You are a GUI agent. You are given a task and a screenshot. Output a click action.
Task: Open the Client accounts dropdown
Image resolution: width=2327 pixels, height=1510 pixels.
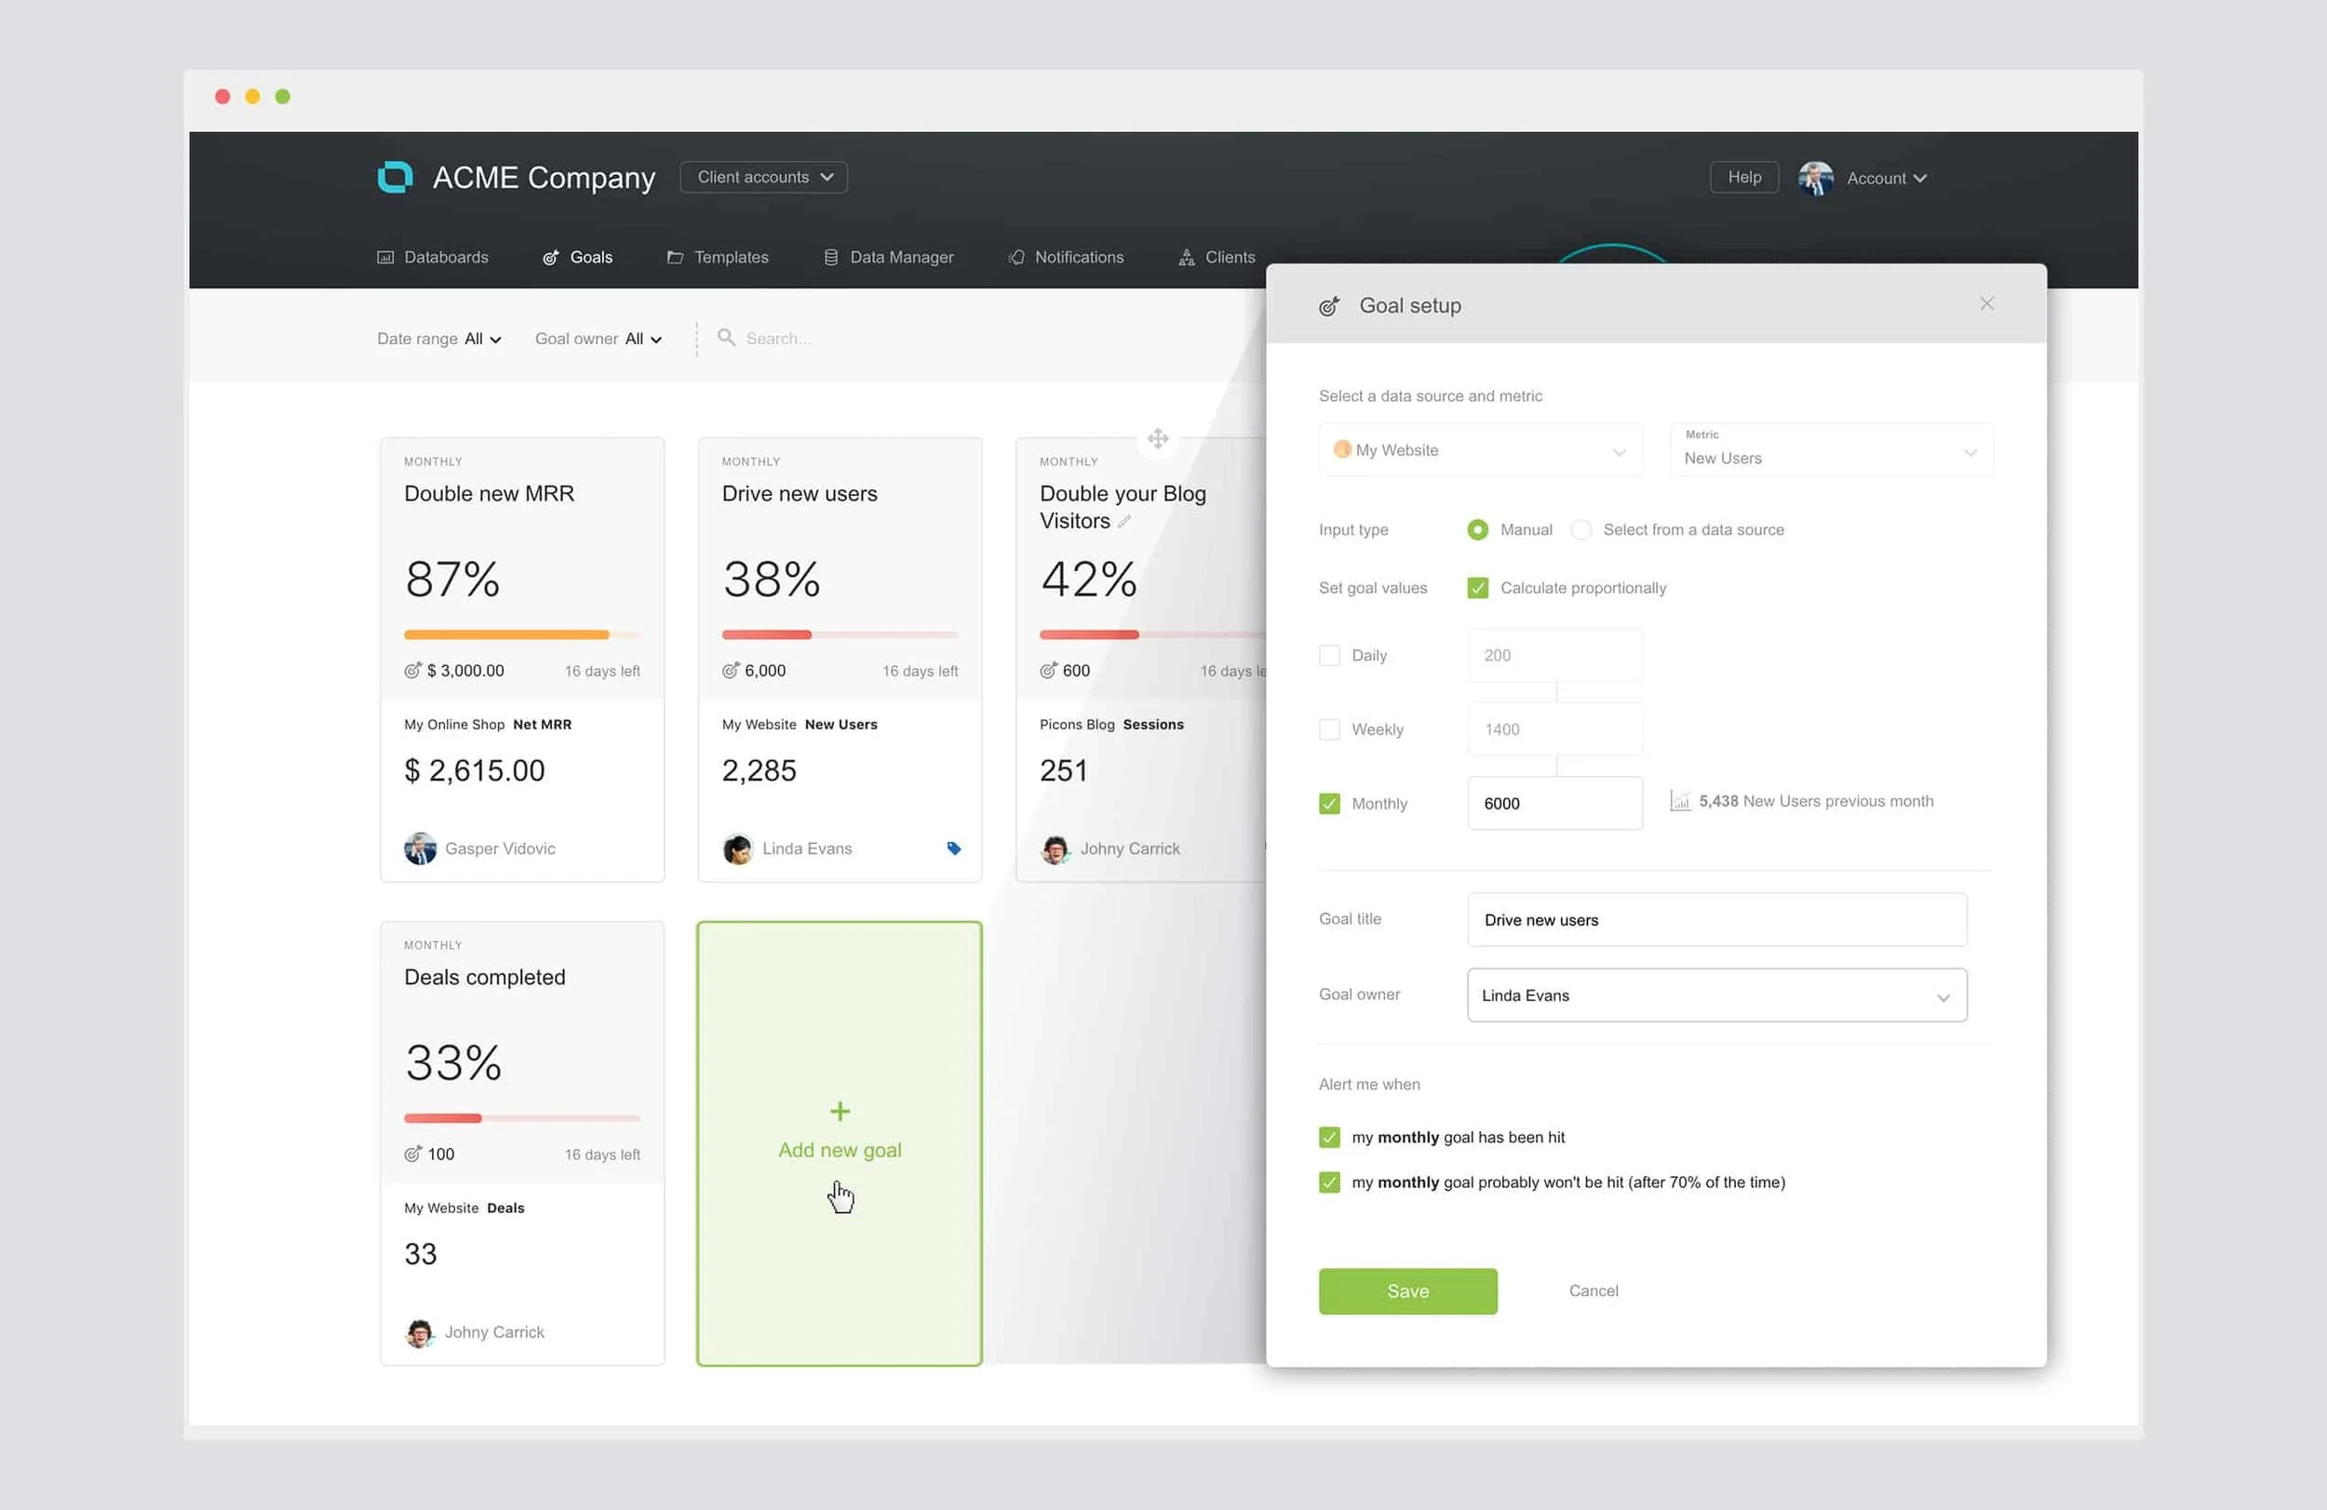click(x=763, y=177)
